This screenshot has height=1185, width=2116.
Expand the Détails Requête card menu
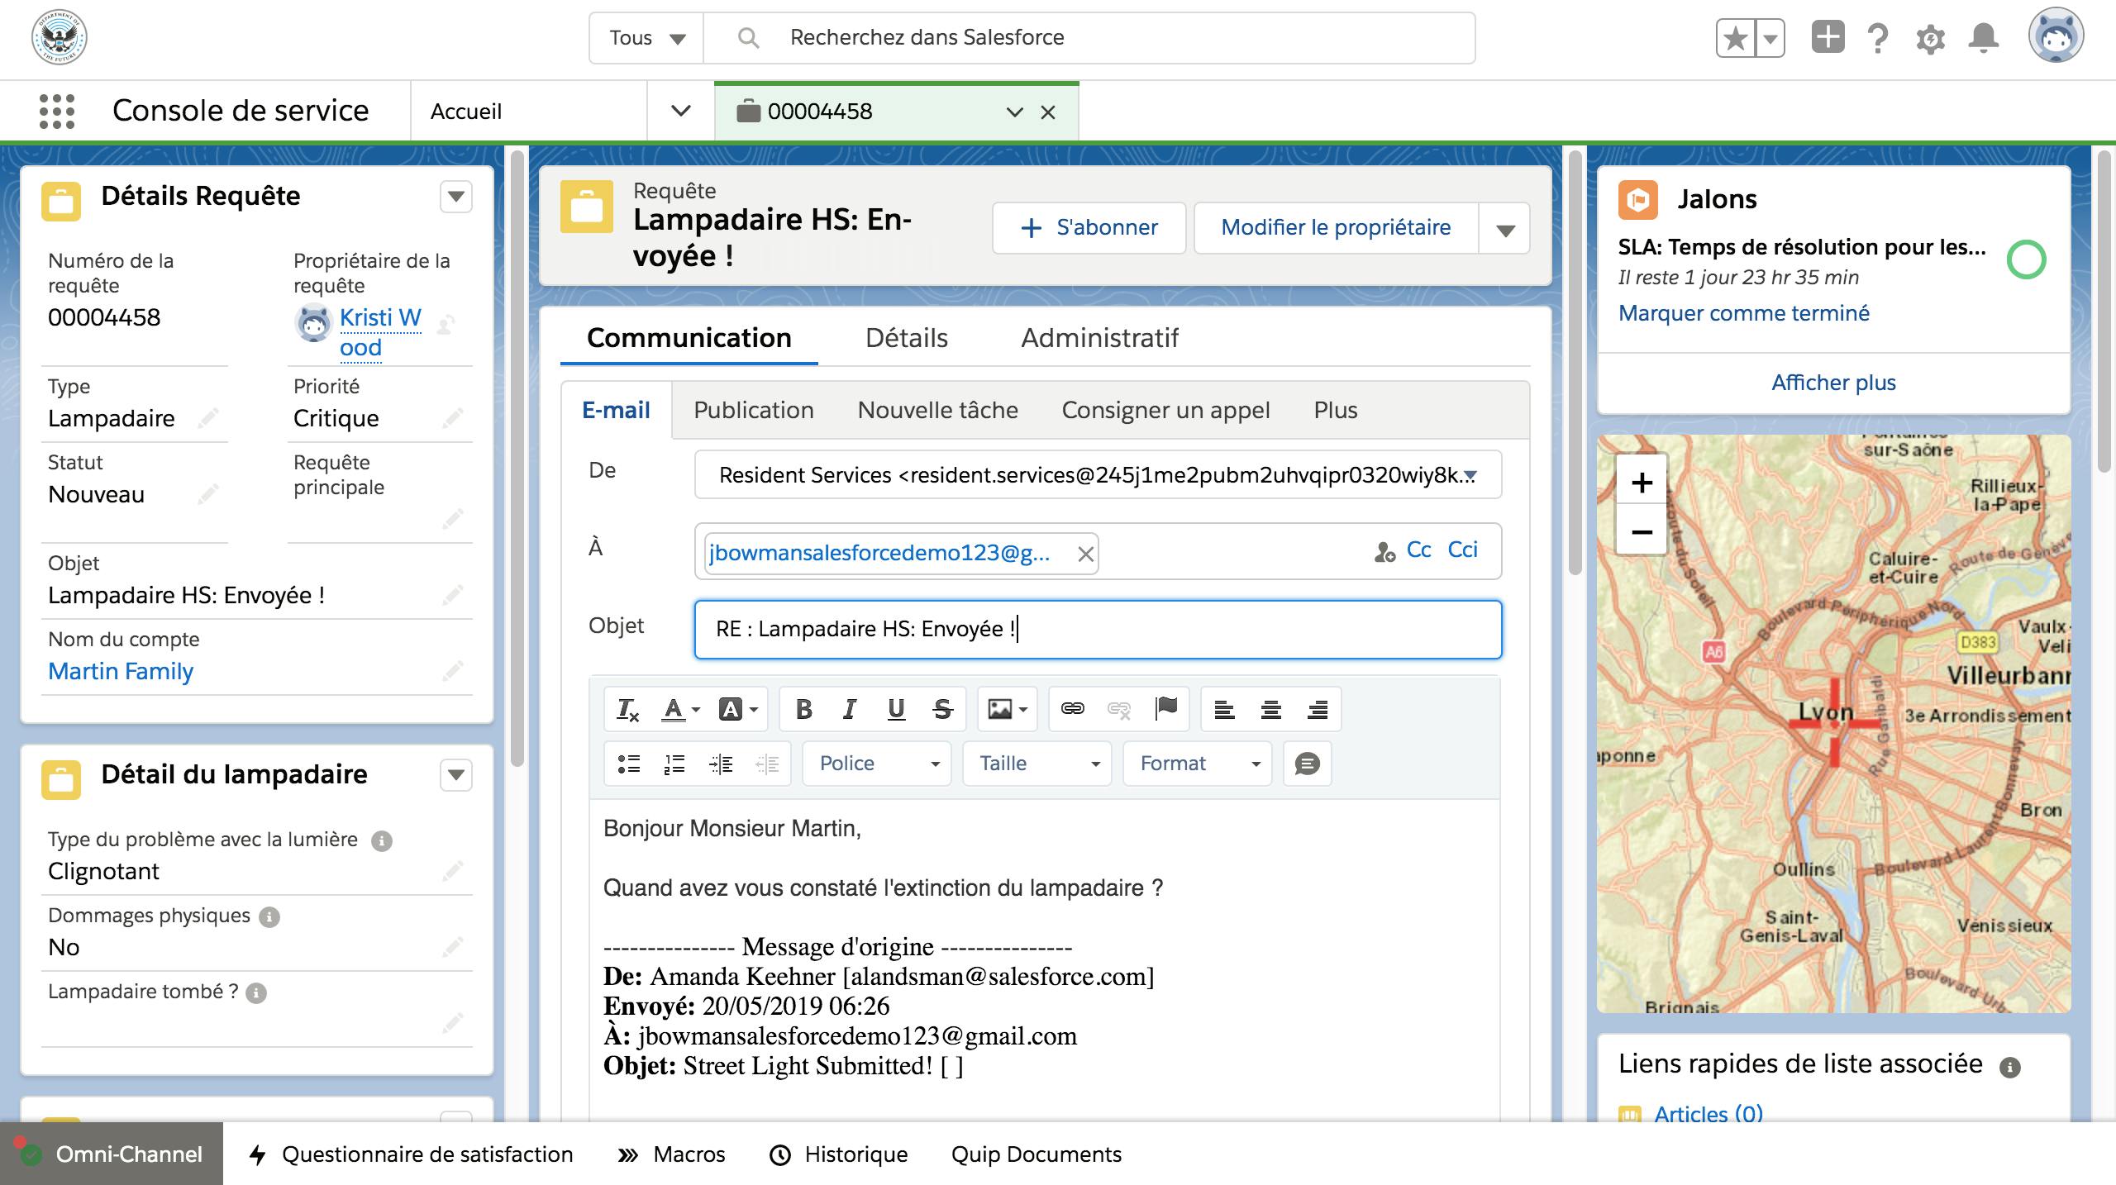pos(455,197)
